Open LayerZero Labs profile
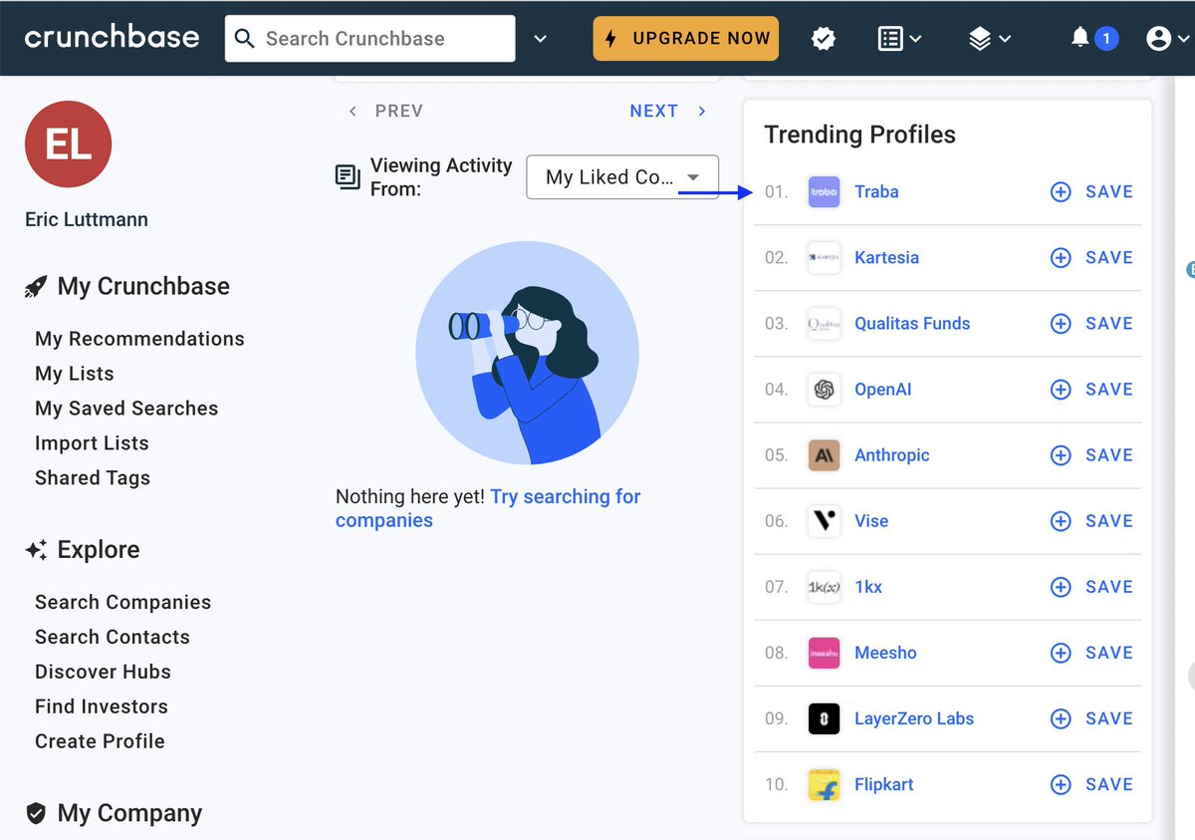 click(914, 718)
